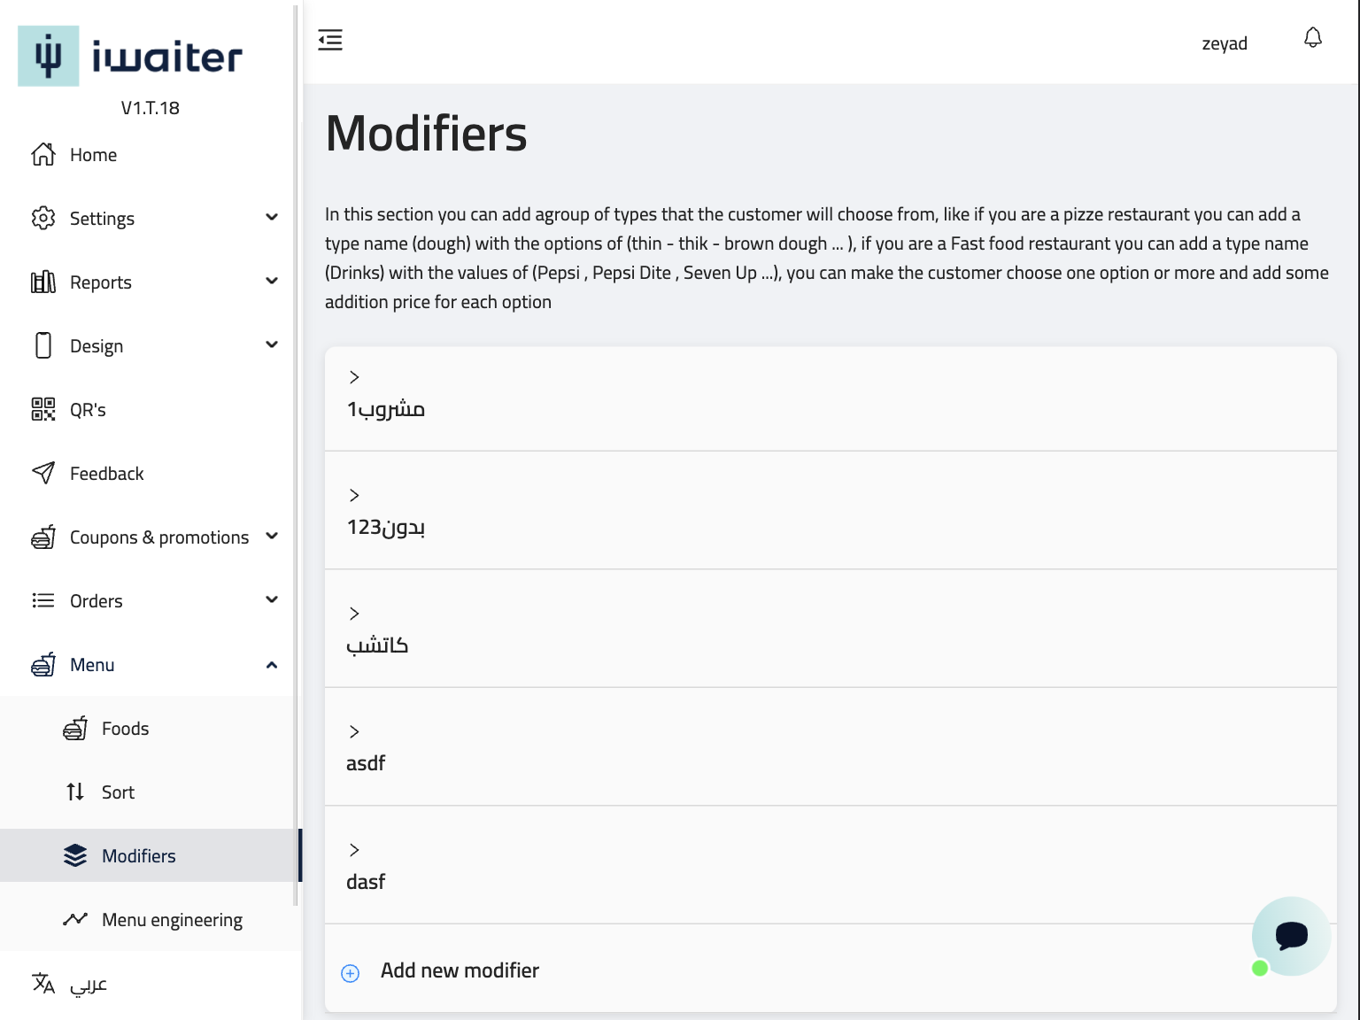The height and width of the screenshot is (1020, 1360).
Task: Click the QR's code icon
Action: [x=43, y=409]
